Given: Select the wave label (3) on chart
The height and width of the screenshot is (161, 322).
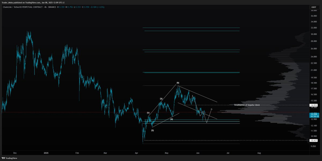Looking at the screenshot, I should (x=161, y=99).
